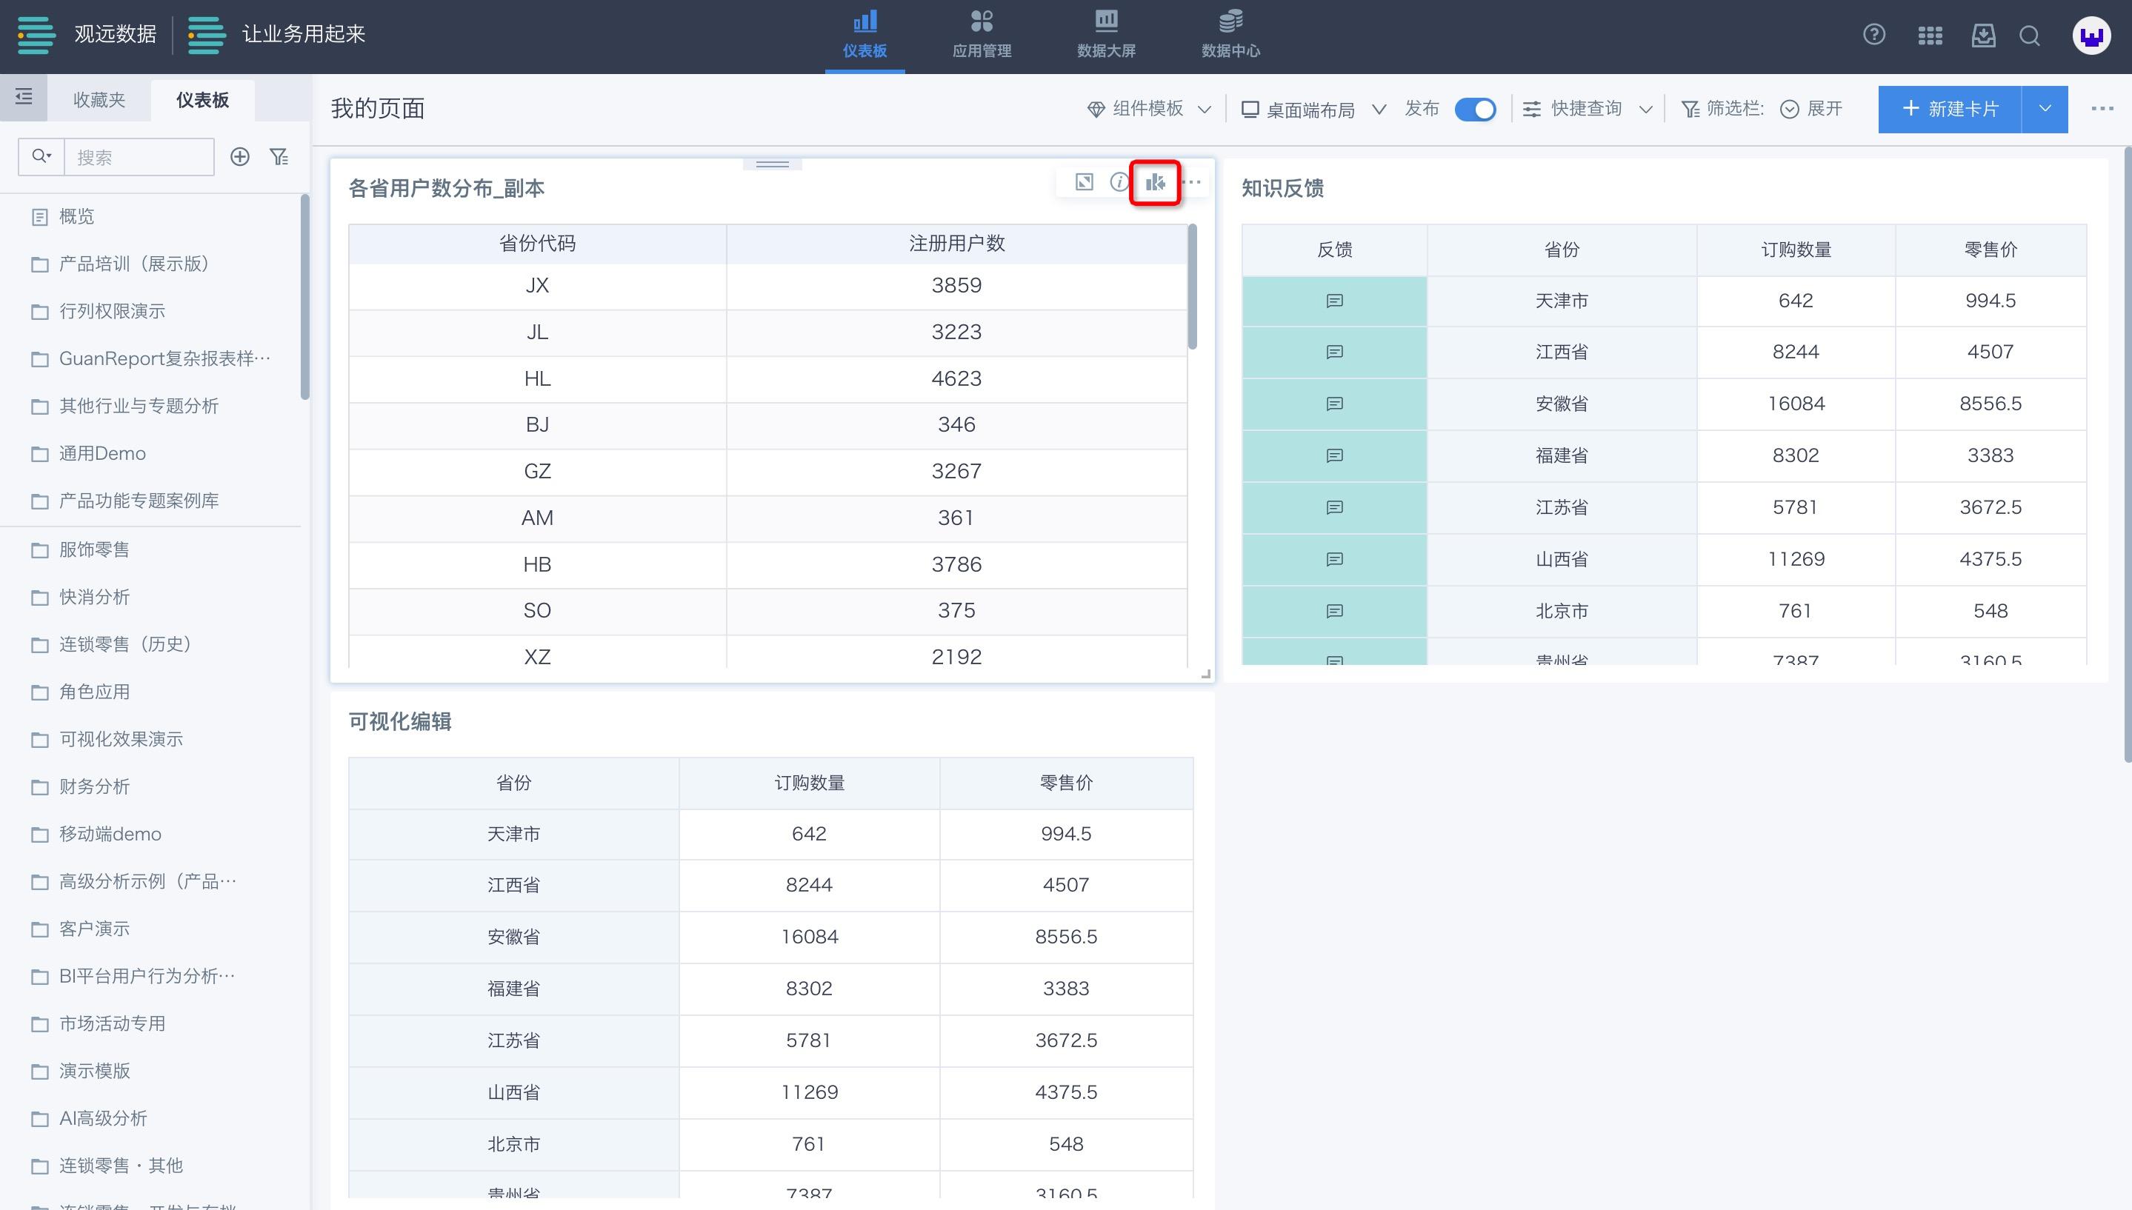Switch to 收藏夹 tab
Screen dimensions: 2132x1210
point(99,100)
